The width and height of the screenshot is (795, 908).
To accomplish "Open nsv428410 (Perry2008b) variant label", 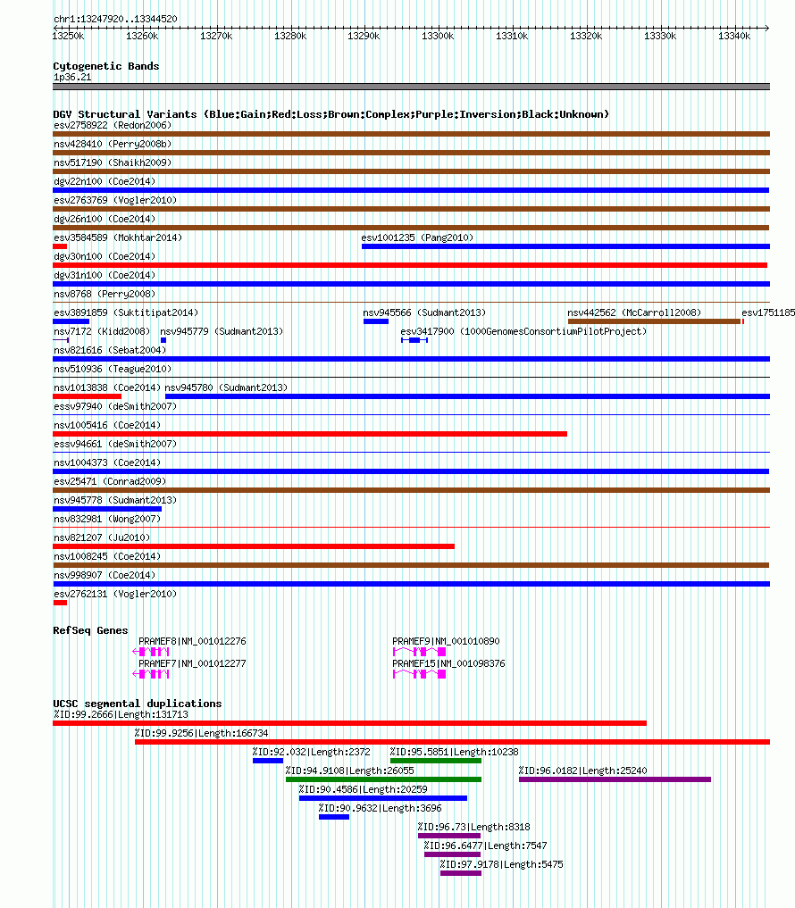I will pyautogui.click(x=113, y=144).
